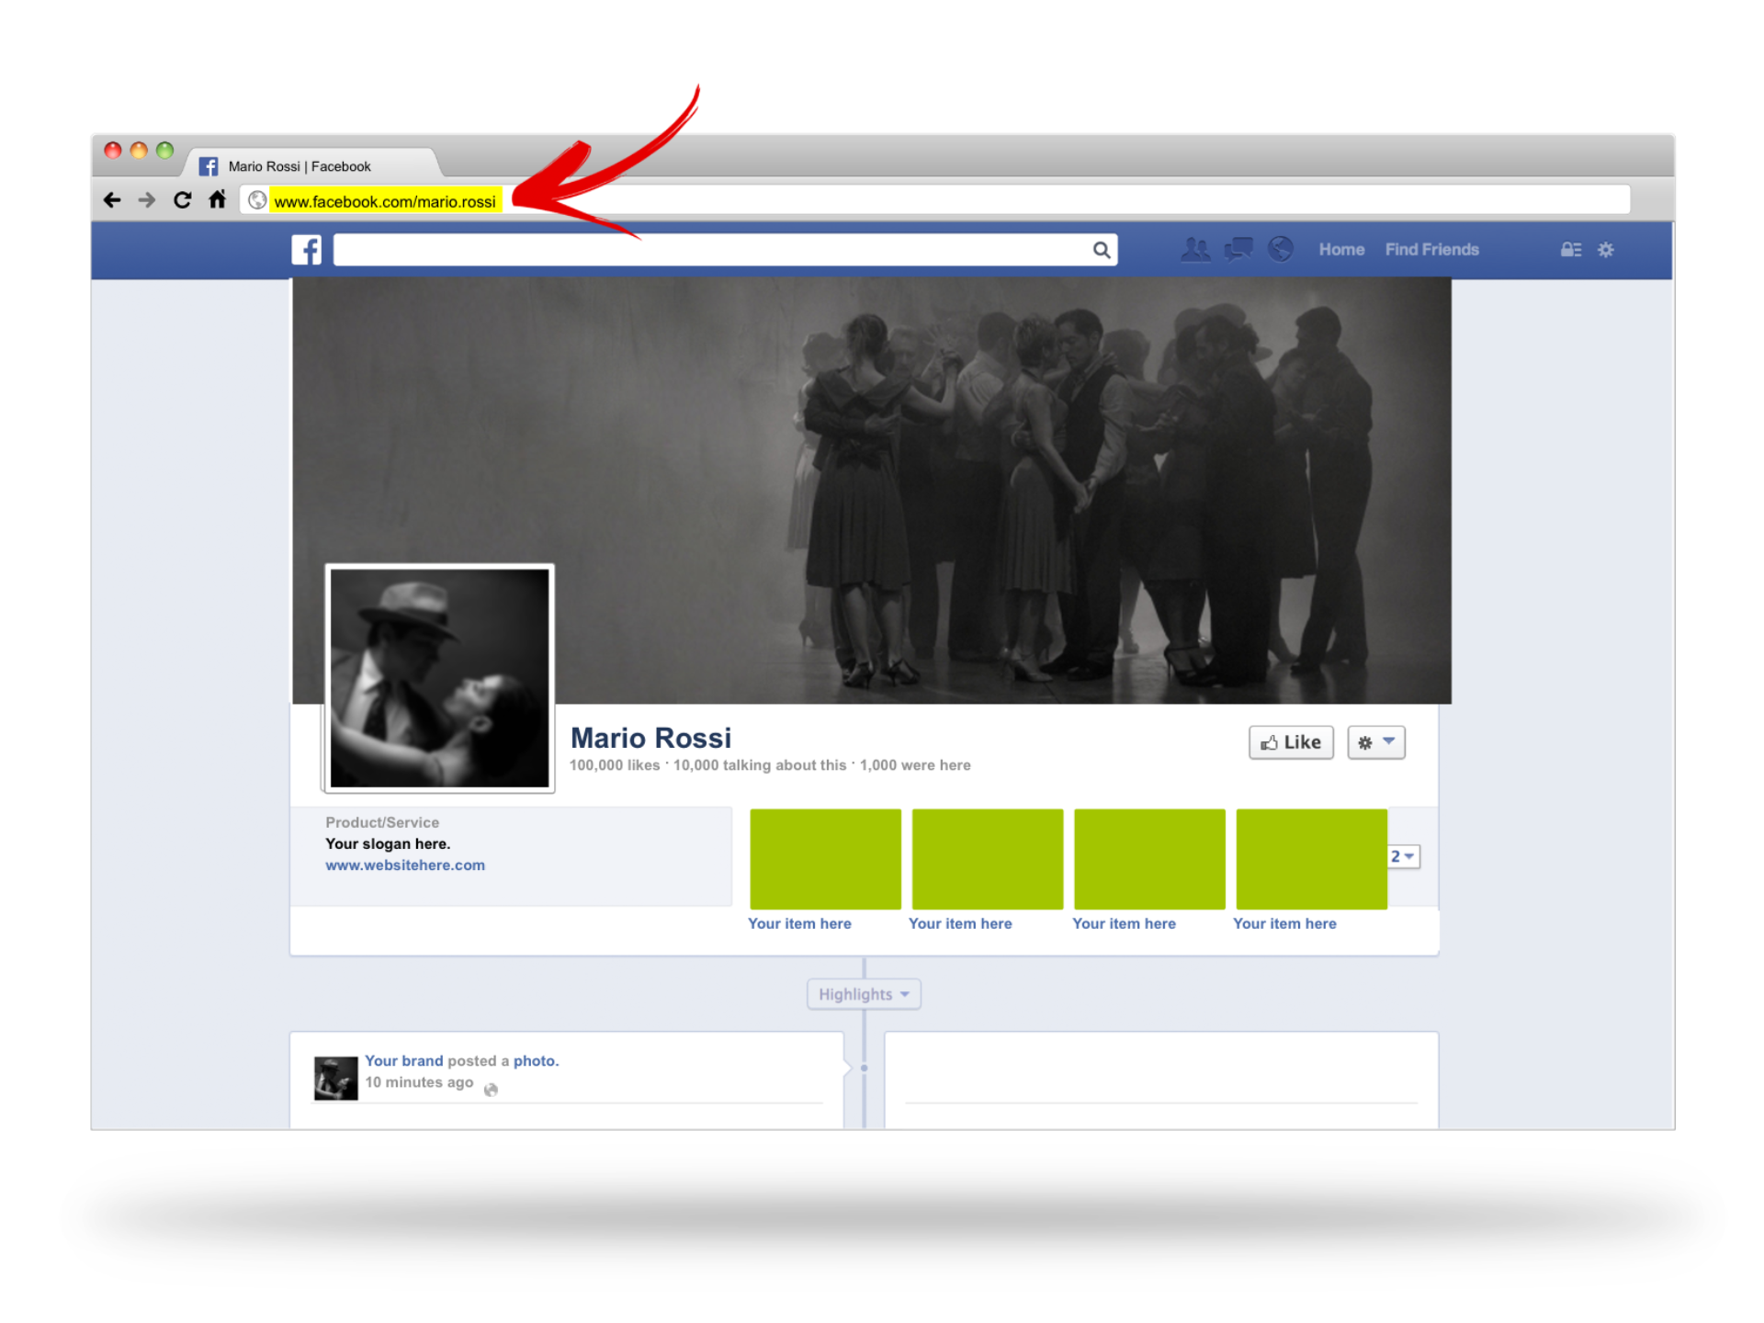The width and height of the screenshot is (1764, 1323).
Task: Open the Mario Rossi profile picture
Action: 440,678
